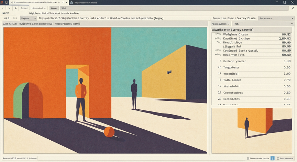This screenshot has width=297, height=162.
Task: Select the Weiginos Cicata row
Action: point(252,34)
